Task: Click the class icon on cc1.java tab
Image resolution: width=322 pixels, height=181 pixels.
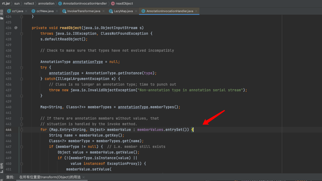Action: [9, 11]
